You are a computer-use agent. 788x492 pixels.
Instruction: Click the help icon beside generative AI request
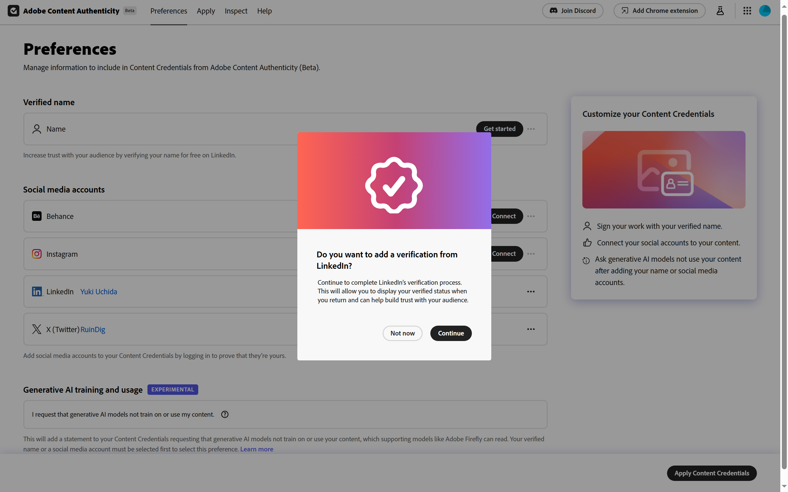pyautogui.click(x=225, y=414)
